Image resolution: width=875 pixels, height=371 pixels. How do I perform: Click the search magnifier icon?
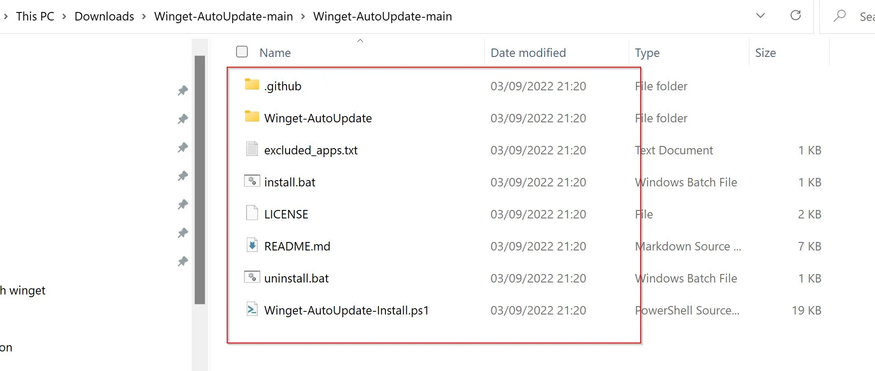839,16
